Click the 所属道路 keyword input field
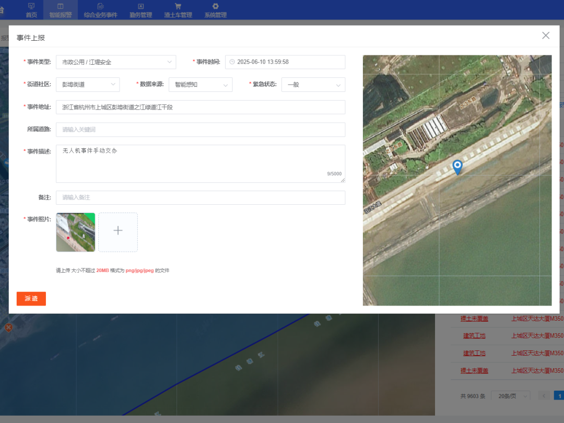 click(201, 130)
